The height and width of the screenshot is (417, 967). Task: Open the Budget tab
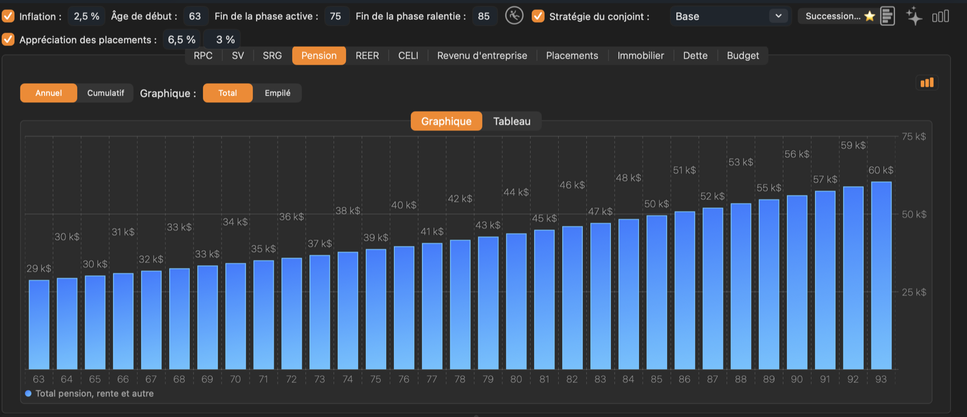tap(743, 55)
